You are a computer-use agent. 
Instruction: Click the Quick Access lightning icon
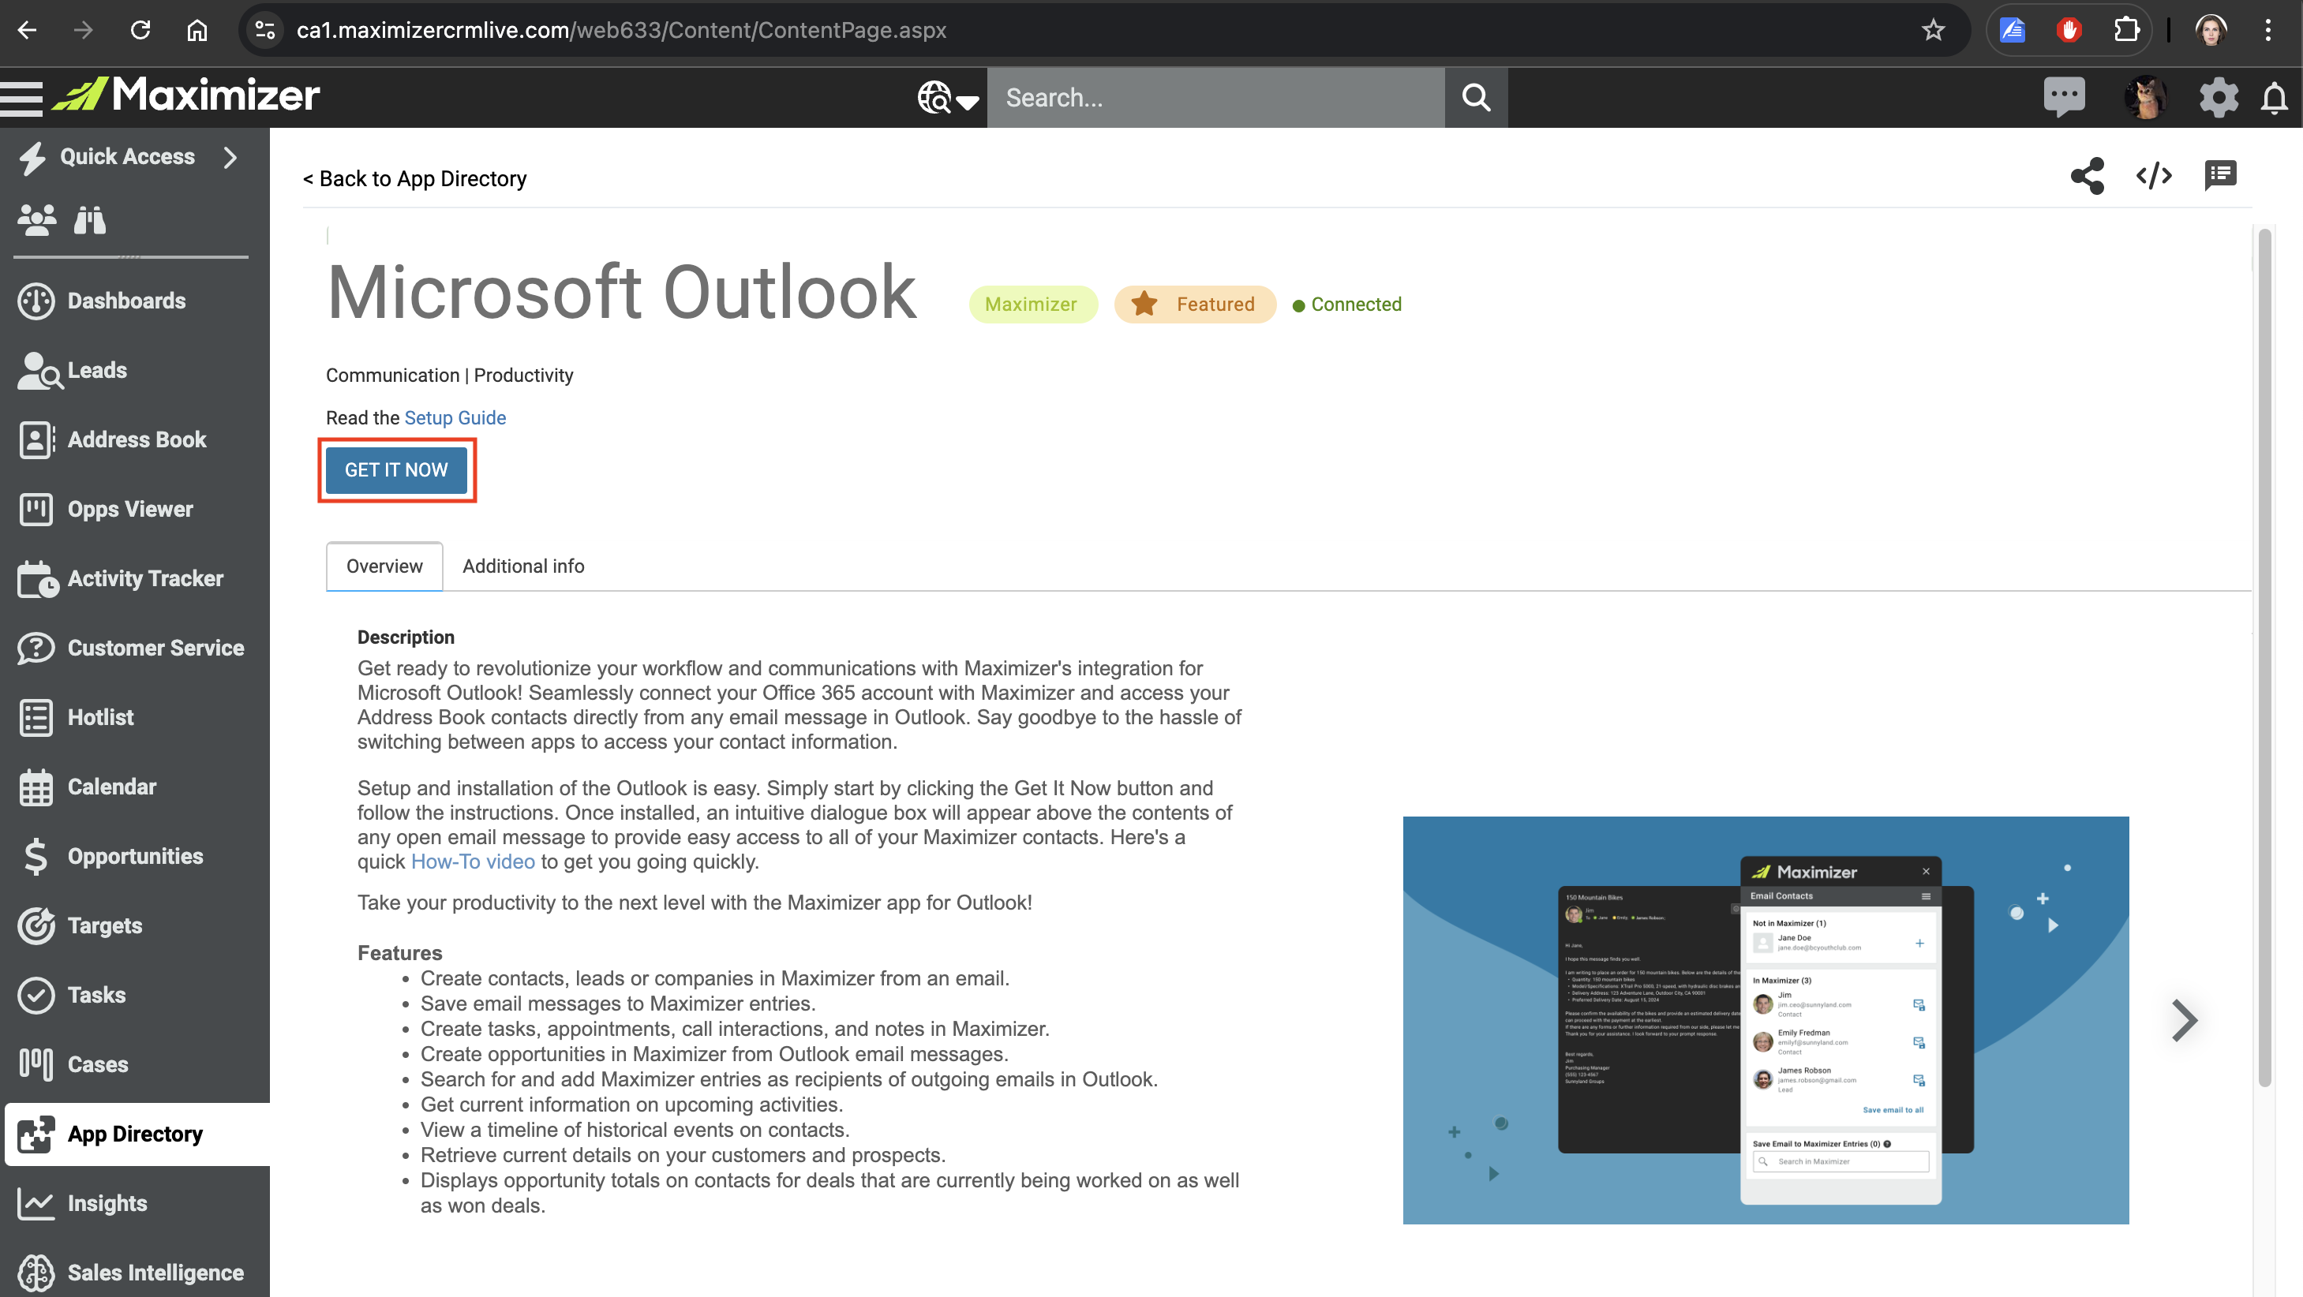tap(32, 157)
